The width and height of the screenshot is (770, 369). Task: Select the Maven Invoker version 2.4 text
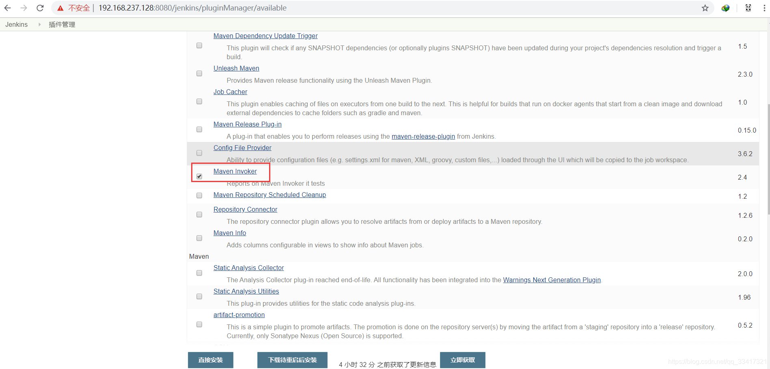(x=742, y=177)
